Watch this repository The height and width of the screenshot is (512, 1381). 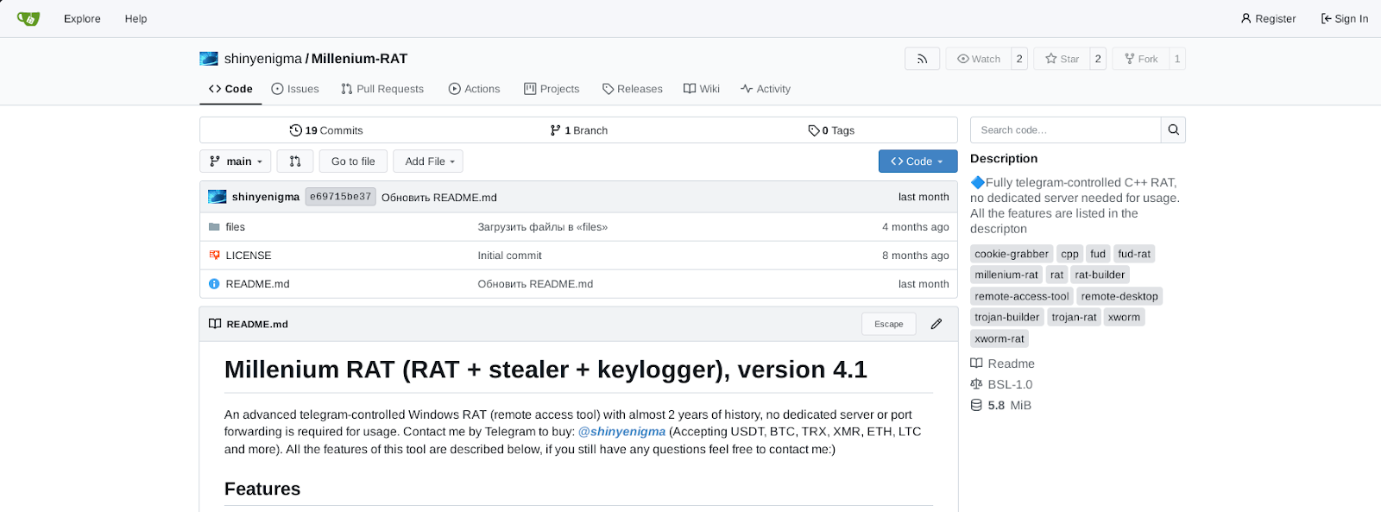point(979,59)
